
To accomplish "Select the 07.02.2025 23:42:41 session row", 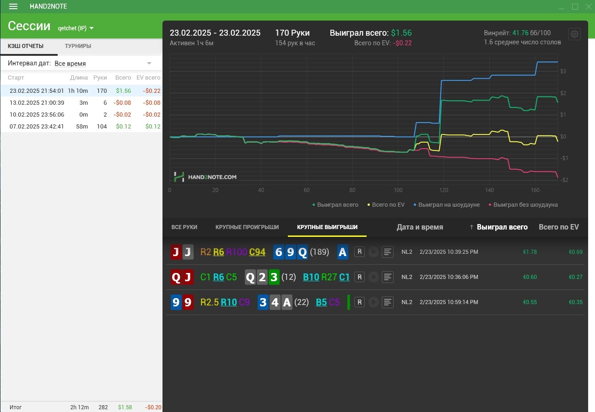I will (x=81, y=126).
